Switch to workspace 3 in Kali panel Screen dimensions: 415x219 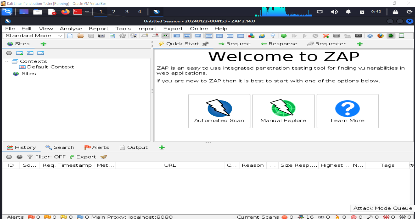(127, 12)
